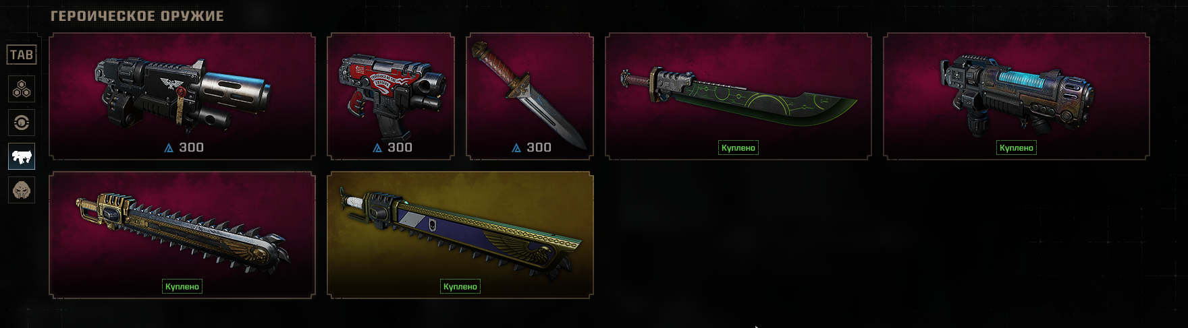Image resolution: width=1188 pixels, height=328 pixels.
Task: Choose the spiked chainsword skin
Action: point(182,235)
